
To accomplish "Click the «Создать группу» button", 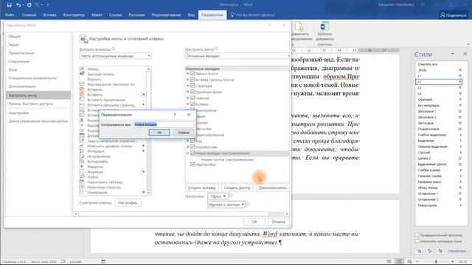I will (x=237, y=188).
